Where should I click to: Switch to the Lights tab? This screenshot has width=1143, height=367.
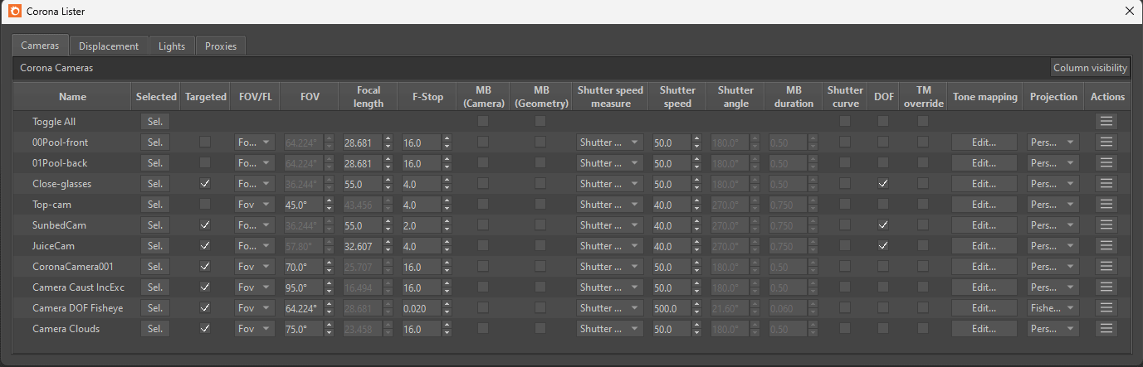[172, 46]
